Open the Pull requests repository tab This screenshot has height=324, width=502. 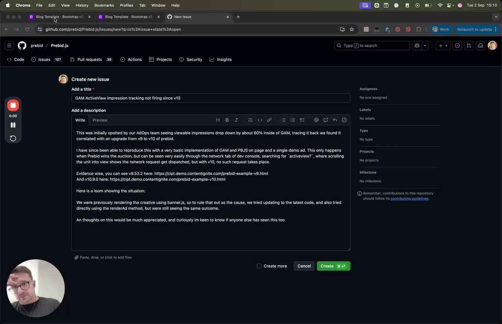(x=91, y=60)
